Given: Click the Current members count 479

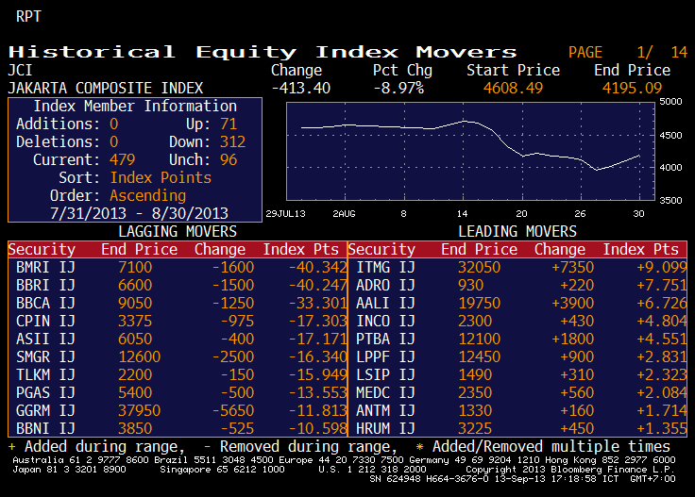Looking at the screenshot, I should tap(123, 159).
